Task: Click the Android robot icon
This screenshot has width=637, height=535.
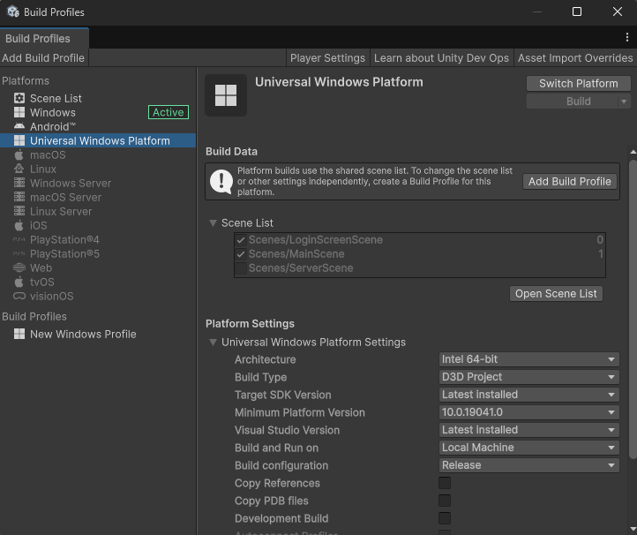Action: coord(19,126)
